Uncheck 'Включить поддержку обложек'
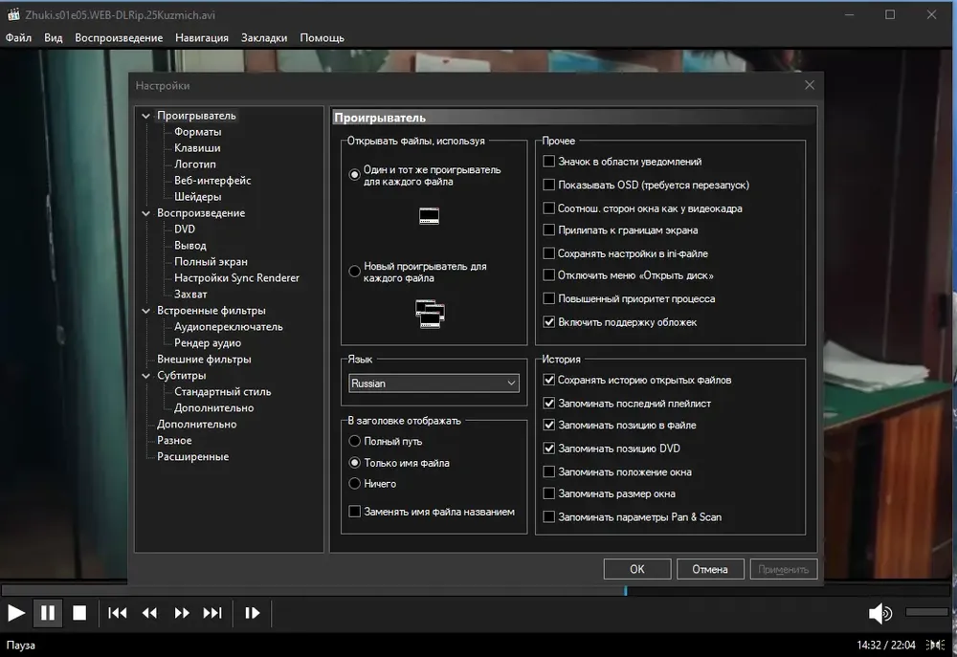The height and width of the screenshot is (657, 957). coord(548,321)
